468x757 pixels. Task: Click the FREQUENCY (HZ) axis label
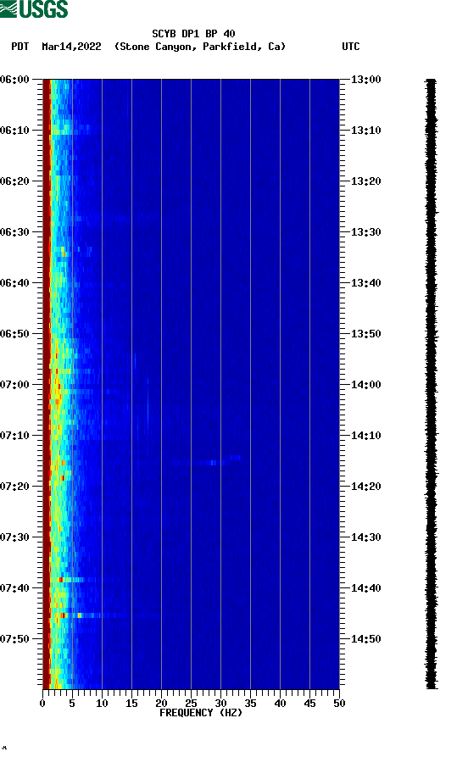click(201, 713)
